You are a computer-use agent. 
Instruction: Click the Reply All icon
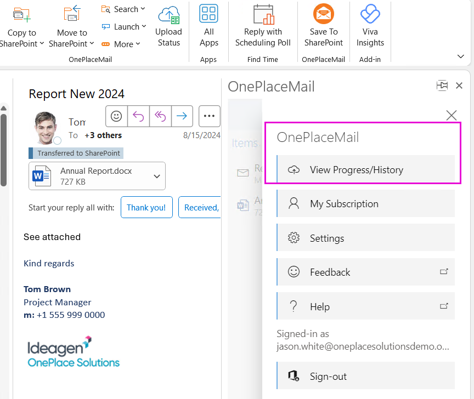click(x=160, y=116)
